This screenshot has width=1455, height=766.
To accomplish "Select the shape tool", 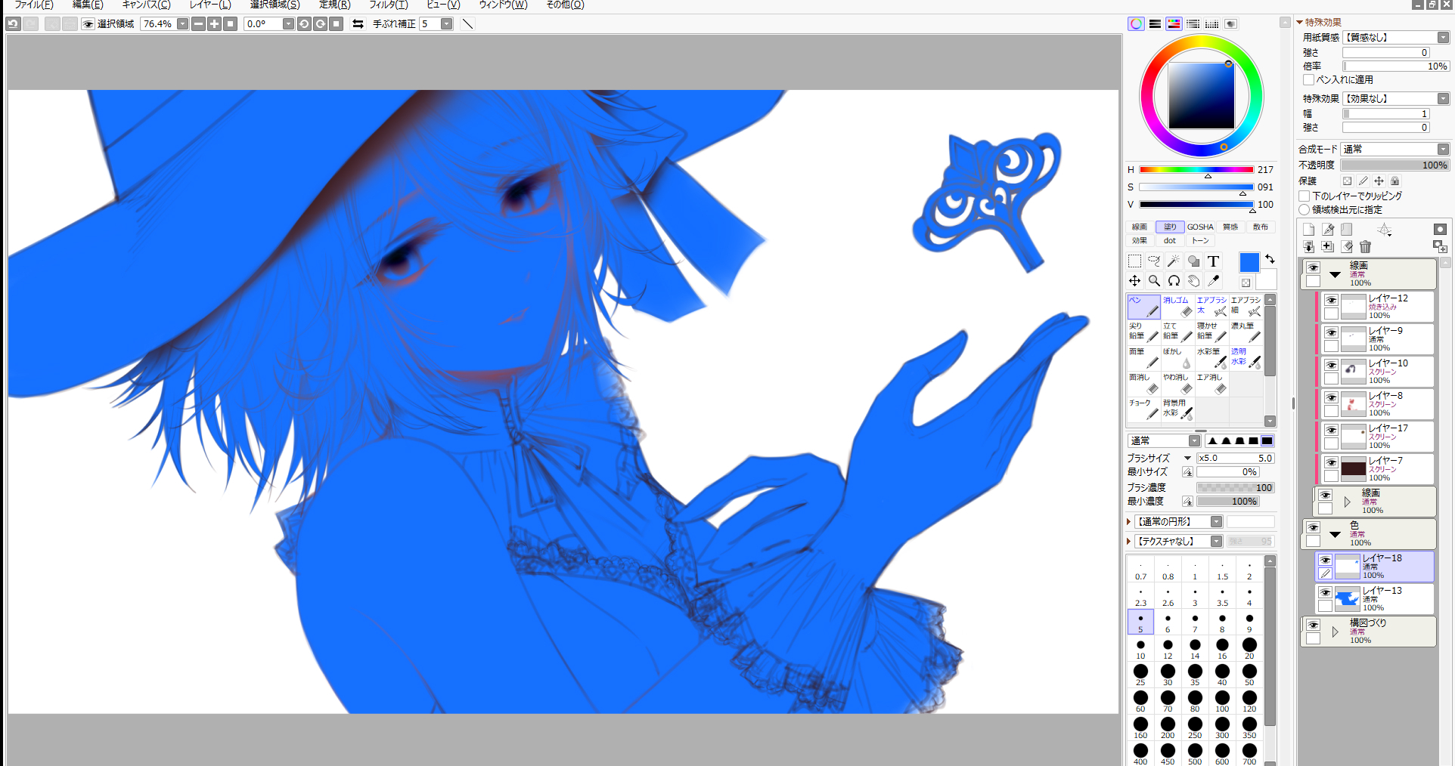I will (x=1193, y=261).
